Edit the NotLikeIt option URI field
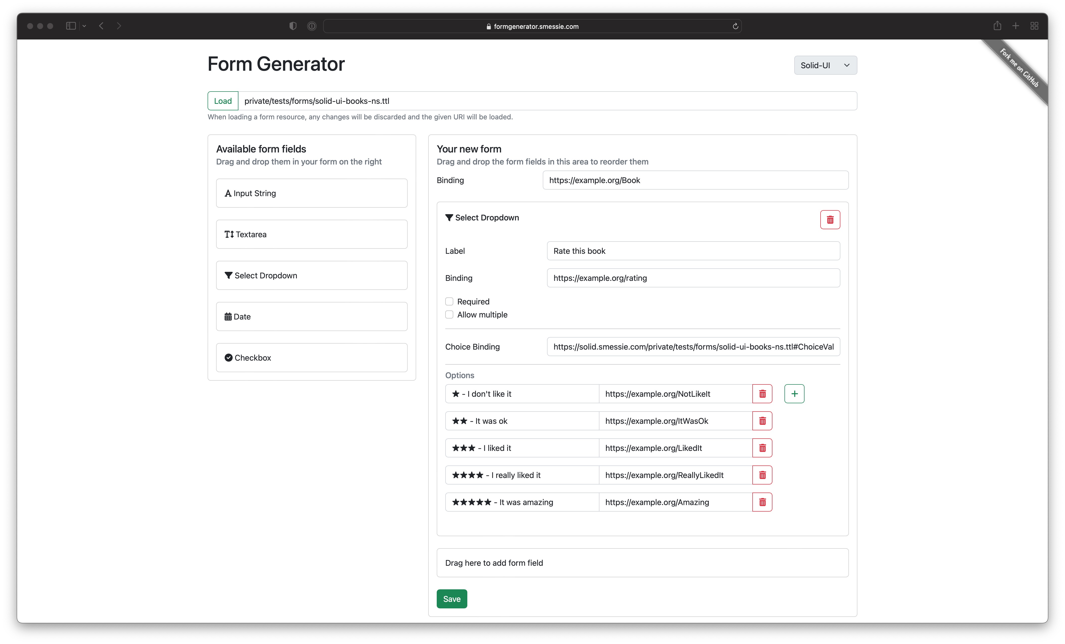Viewport: 1065px width, 644px height. (676, 394)
